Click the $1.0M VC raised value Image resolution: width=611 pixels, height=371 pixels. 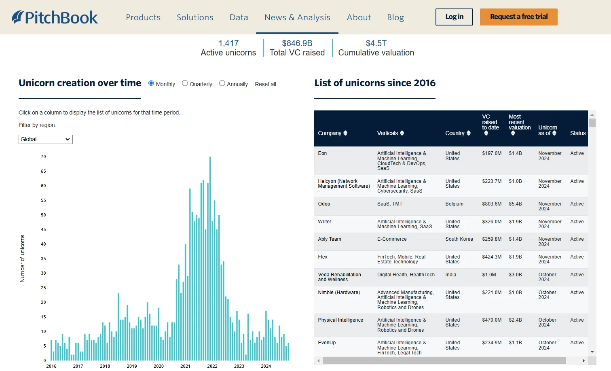[x=489, y=275]
